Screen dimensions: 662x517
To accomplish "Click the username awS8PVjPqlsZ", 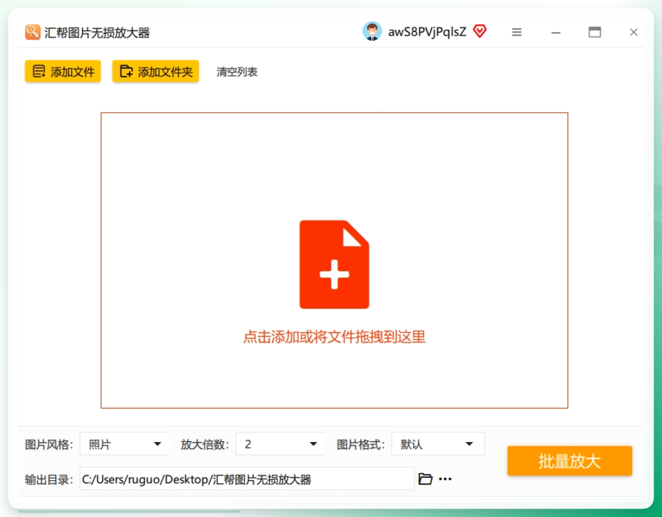I will click(427, 32).
